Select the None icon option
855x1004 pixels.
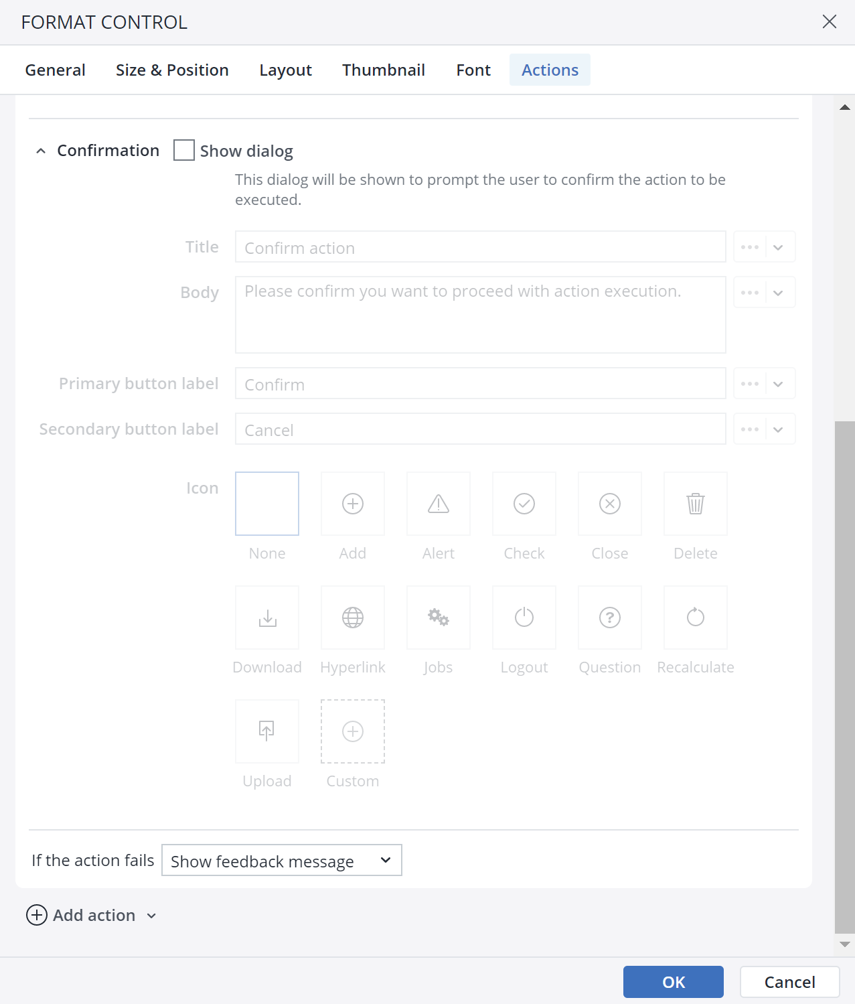click(267, 504)
